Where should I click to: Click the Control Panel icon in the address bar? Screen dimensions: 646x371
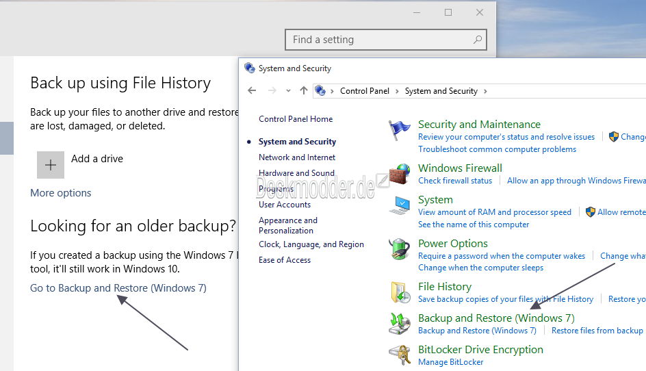point(320,90)
